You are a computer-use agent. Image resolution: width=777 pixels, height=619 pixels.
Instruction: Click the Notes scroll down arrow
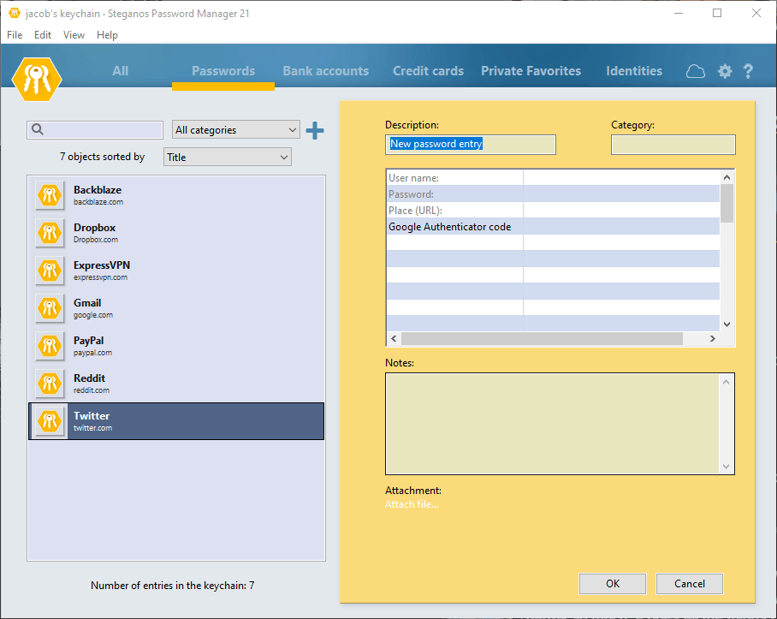point(726,467)
